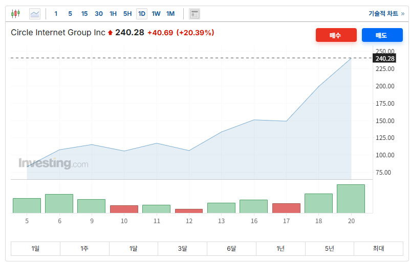Click the 100.00 price axis label
Viewport: 410px width, 264px height.
coord(385,155)
